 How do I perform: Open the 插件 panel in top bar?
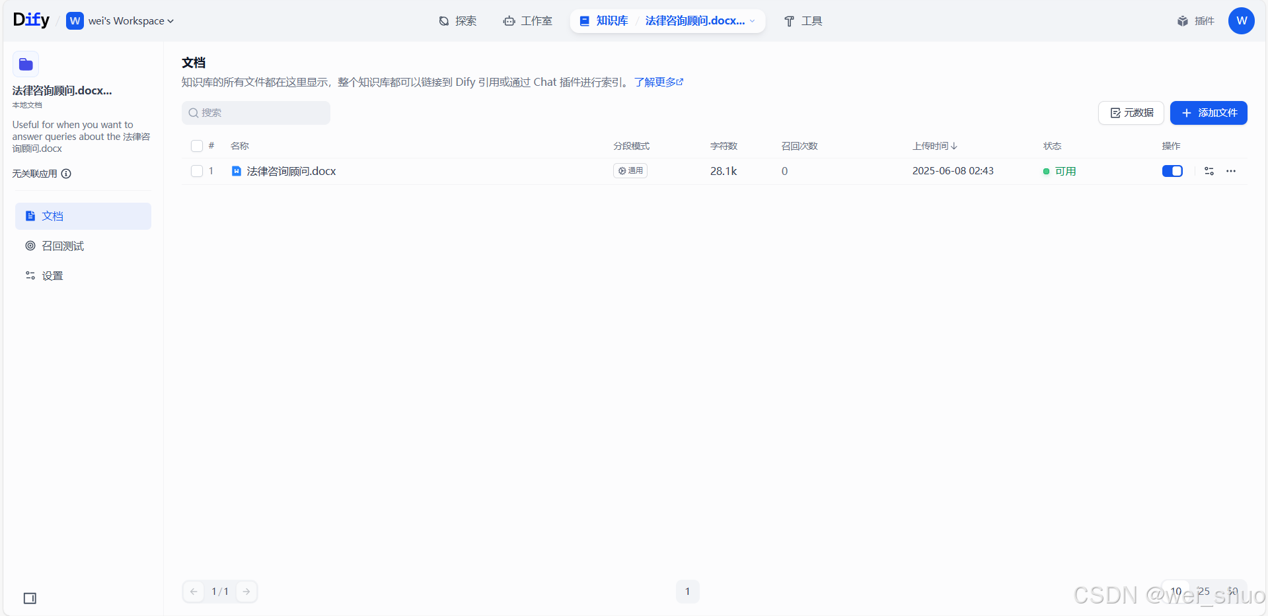1195,20
